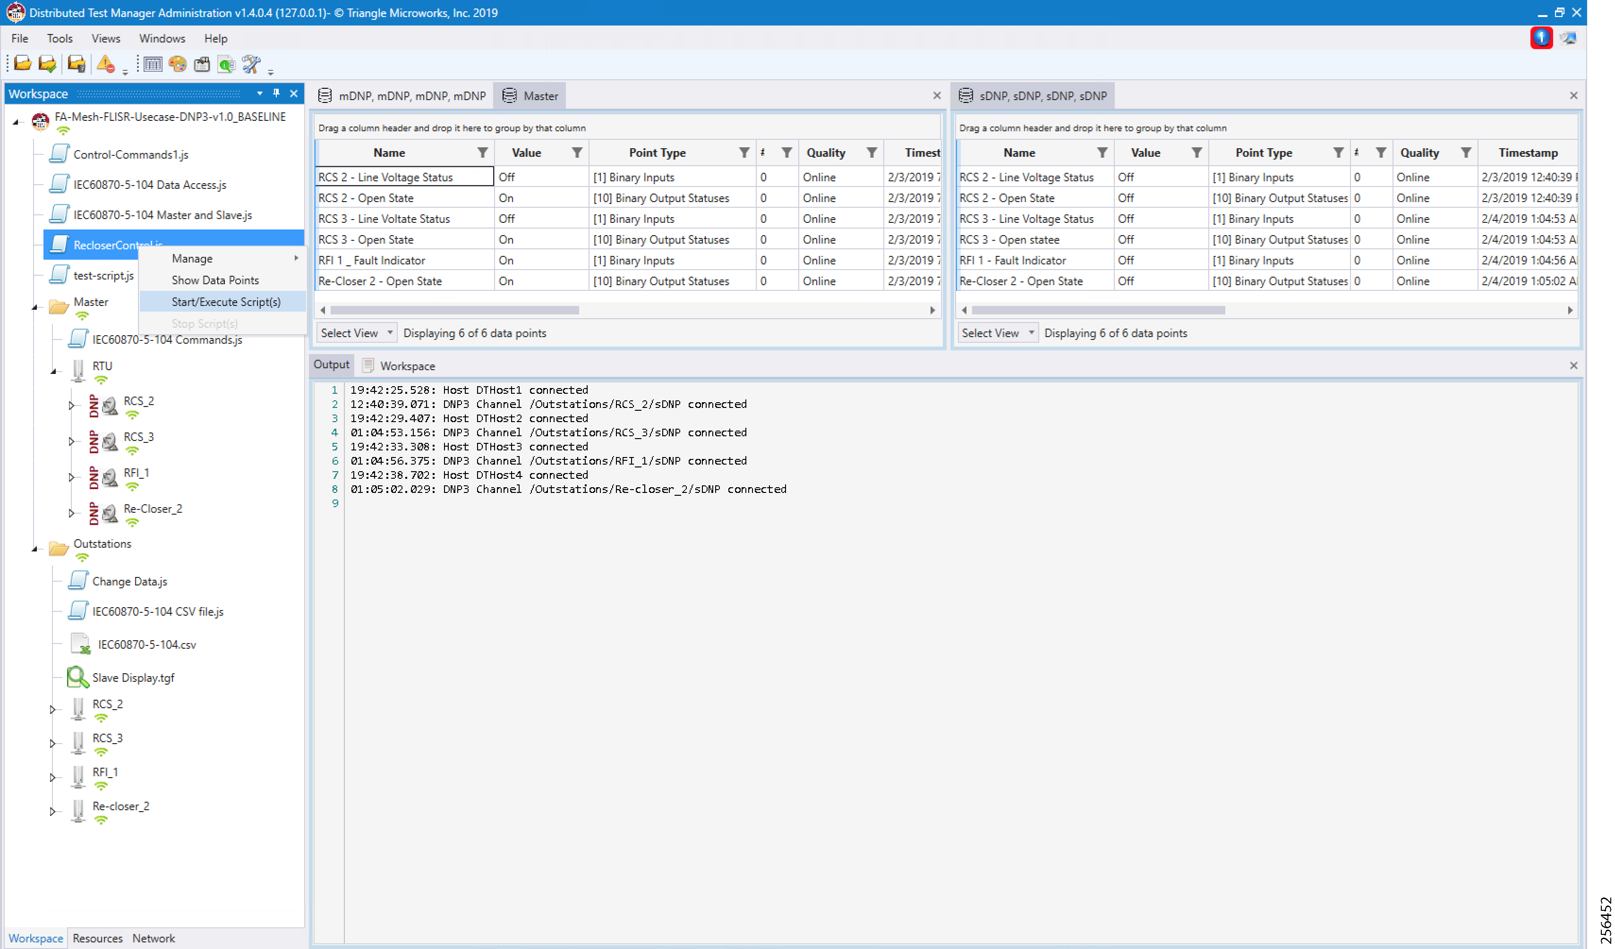Open the Views menu
The height and width of the screenshot is (949, 1615).
coord(106,38)
